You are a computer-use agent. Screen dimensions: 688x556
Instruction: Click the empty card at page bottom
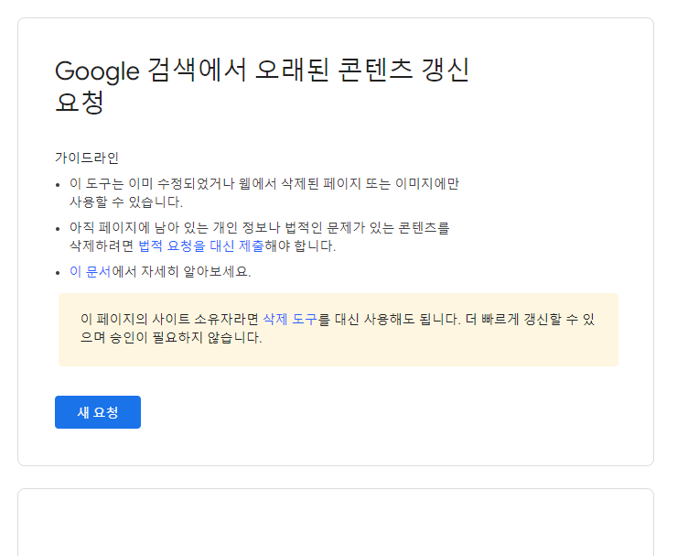click(x=336, y=522)
